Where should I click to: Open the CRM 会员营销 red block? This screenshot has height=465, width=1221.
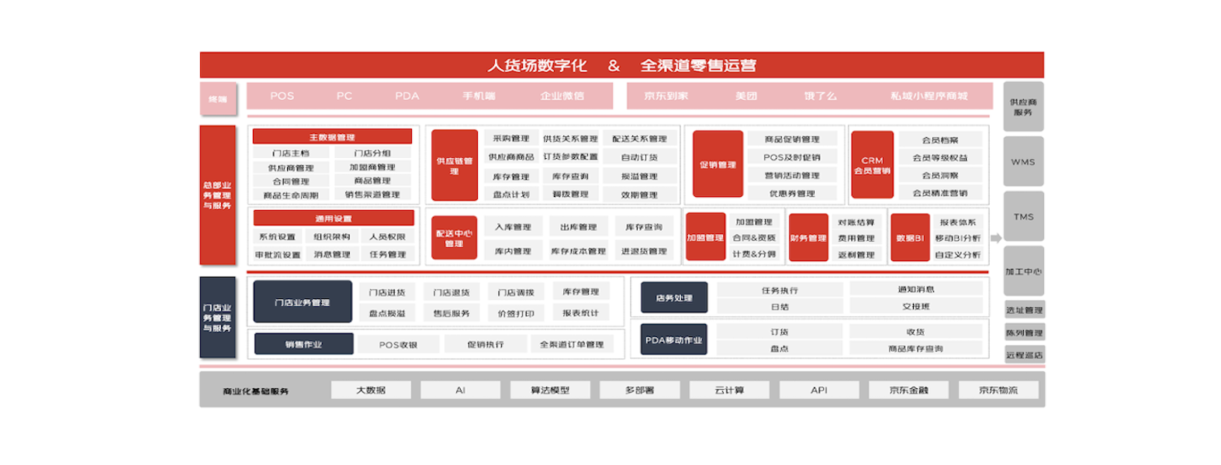[x=872, y=165]
